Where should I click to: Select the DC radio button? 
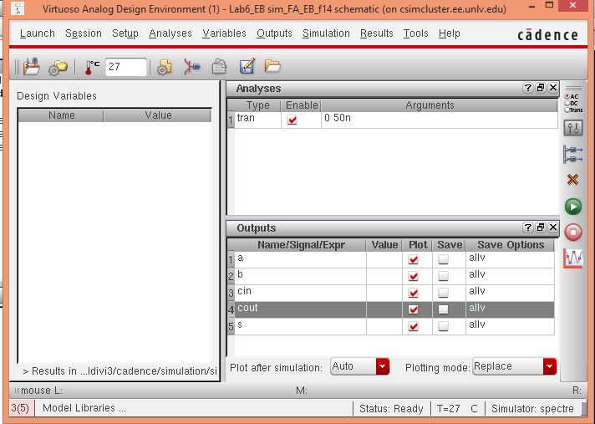coord(568,103)
